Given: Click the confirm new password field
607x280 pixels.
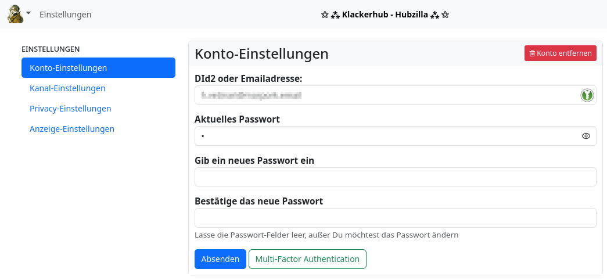Looking at the screenshot, I should pos(395,218).
